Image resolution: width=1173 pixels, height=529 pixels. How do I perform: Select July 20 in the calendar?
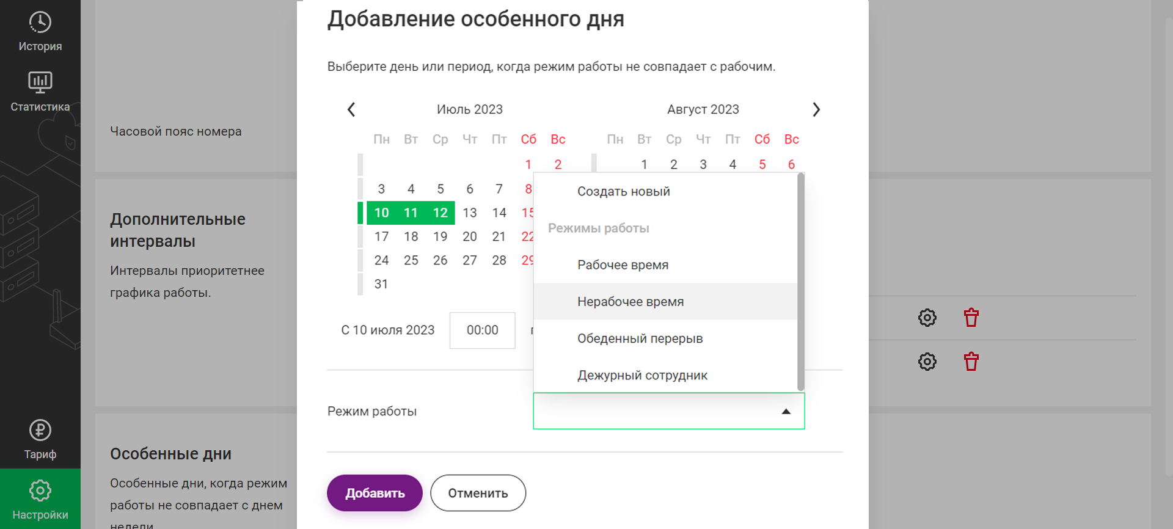[x=469, y=236]
